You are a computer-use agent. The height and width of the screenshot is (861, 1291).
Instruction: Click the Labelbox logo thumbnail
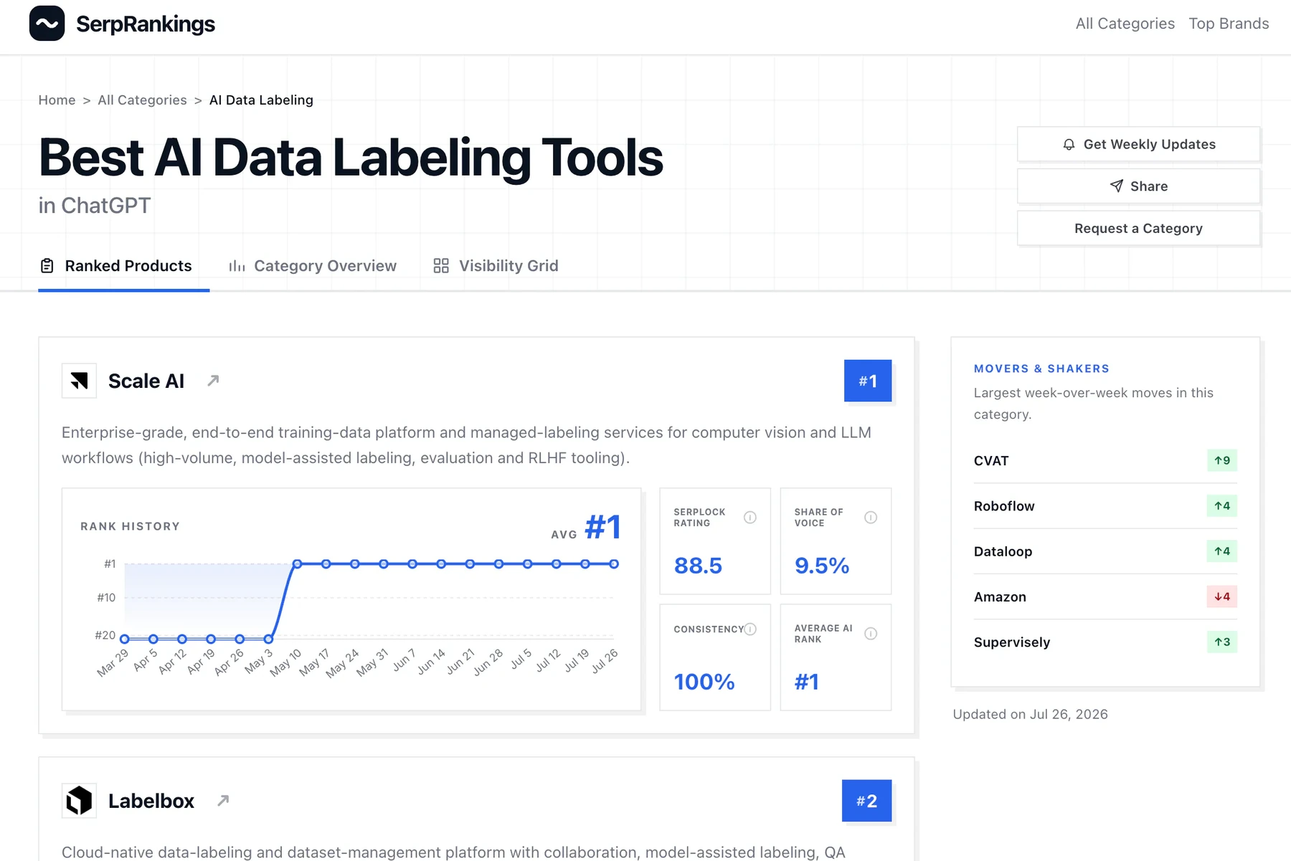point(79,801)
